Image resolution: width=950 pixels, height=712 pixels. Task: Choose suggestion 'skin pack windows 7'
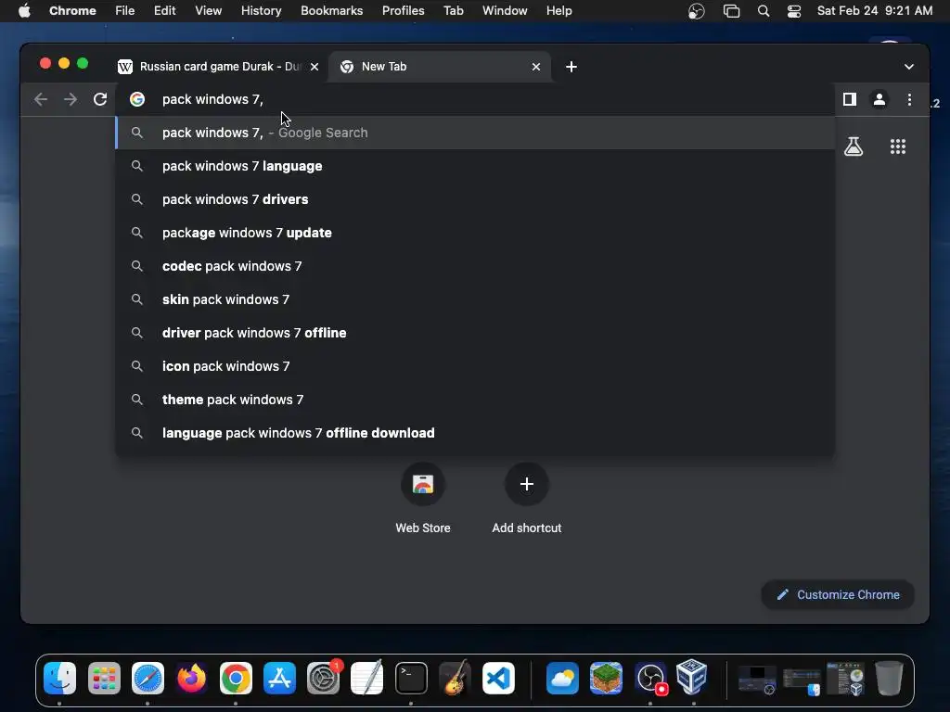click(x=475, y=299)
